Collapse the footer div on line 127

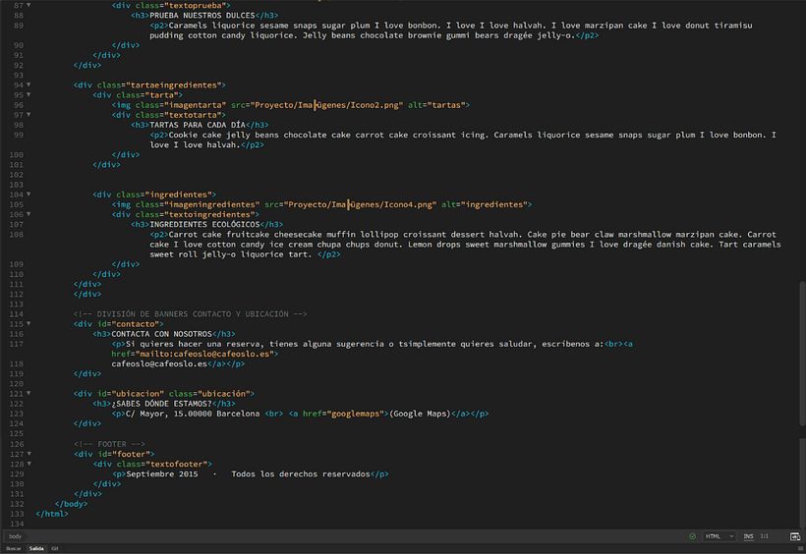pos(29,454)
